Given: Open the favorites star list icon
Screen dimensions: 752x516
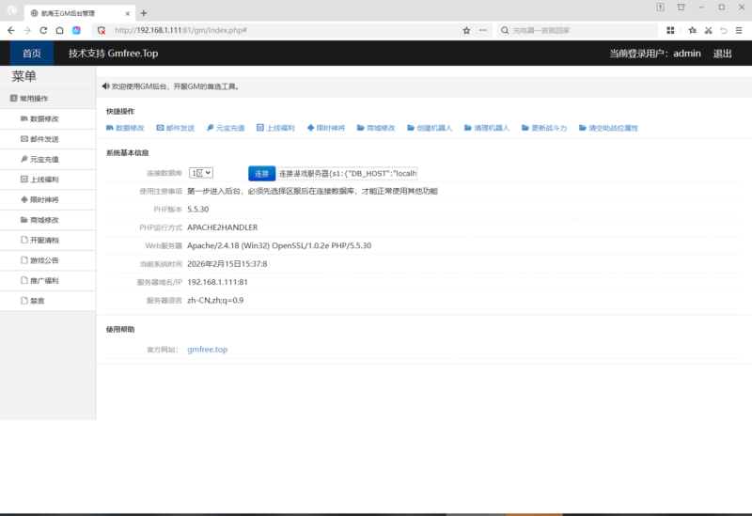Looking at the screenshot, I should click(x=692, y=30).
